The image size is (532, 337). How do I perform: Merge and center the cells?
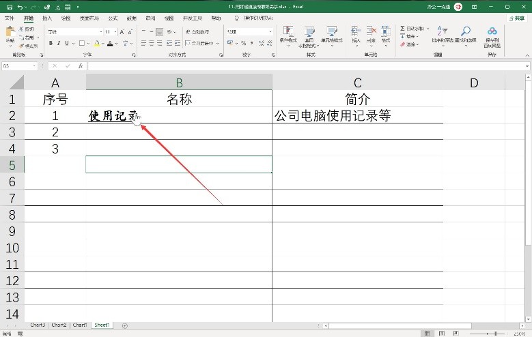tap(199, 43)
